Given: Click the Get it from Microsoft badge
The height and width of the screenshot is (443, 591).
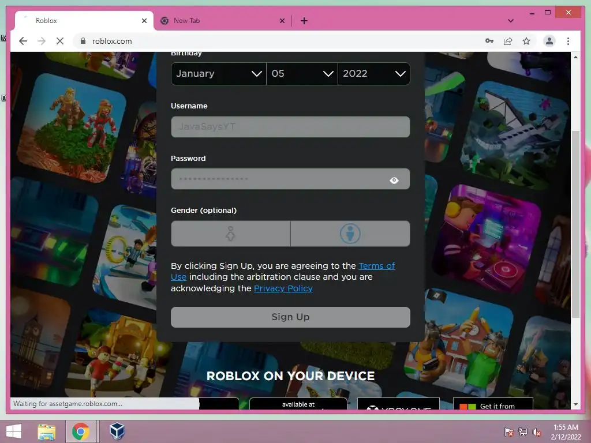Looking at the screenshot, I should coord(493,403).
